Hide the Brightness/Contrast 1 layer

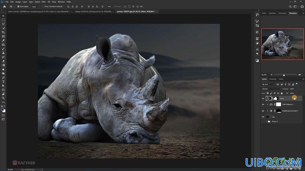(x=263, y=111)
